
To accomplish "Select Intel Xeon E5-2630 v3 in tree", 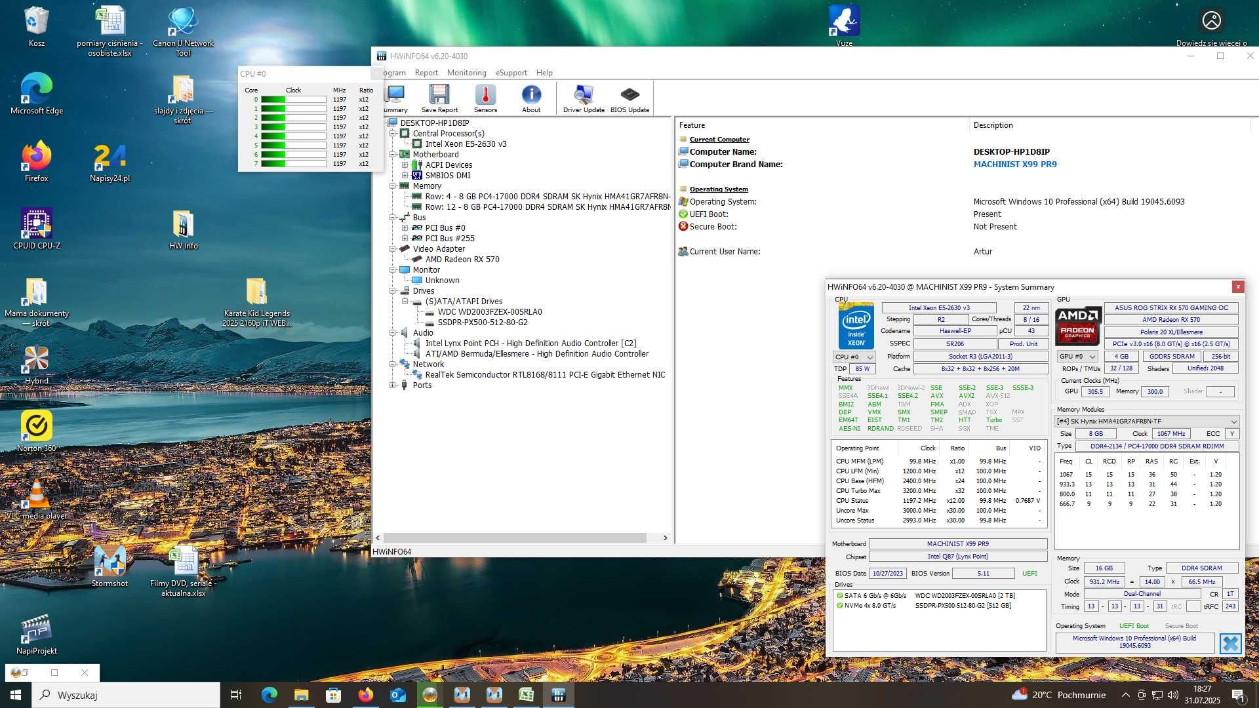I will pyautogui.click(x=466, y=144).
